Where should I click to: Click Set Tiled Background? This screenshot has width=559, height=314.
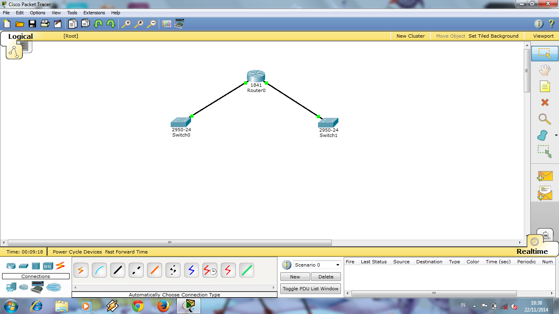point(494,36)
